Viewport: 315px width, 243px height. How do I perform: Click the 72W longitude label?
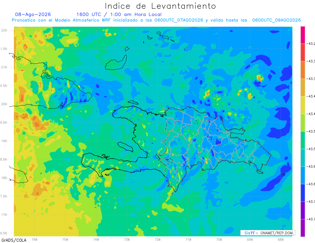coord(157,239)
